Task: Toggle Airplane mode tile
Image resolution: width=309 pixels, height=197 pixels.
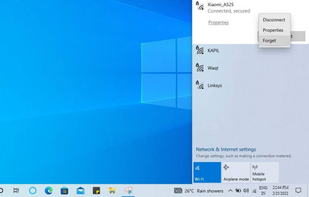Action: tap(236, 173)
